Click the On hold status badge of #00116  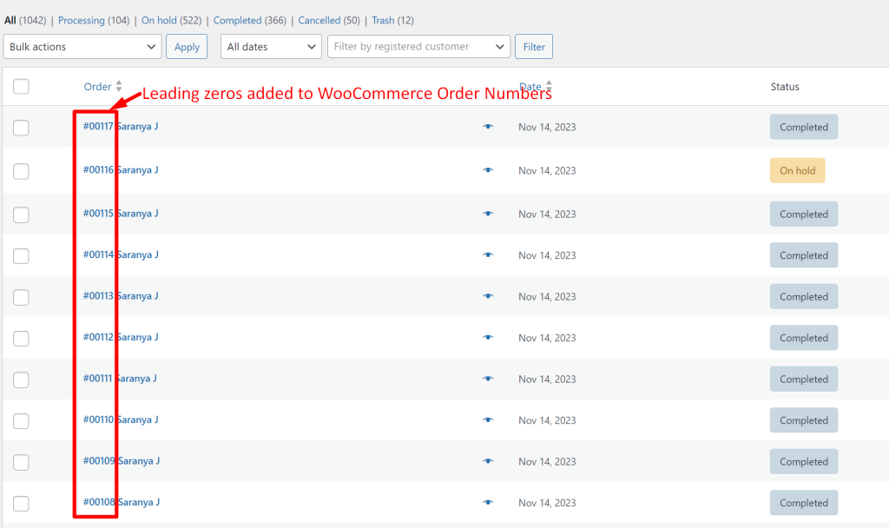(x=797, y=170)
